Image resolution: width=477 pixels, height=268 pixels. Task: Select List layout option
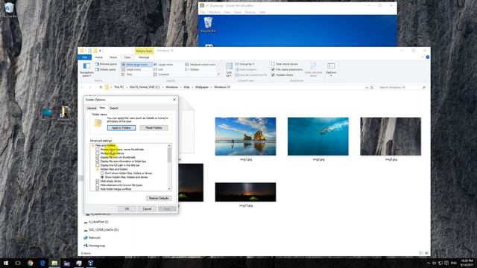click(x=158, y=69)
